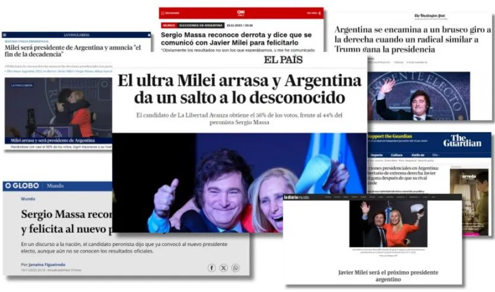This screenshot has width=495, height=292.
Task: Click El País subtitle about 56% de los votos
Action: click(x=239, y=118)
